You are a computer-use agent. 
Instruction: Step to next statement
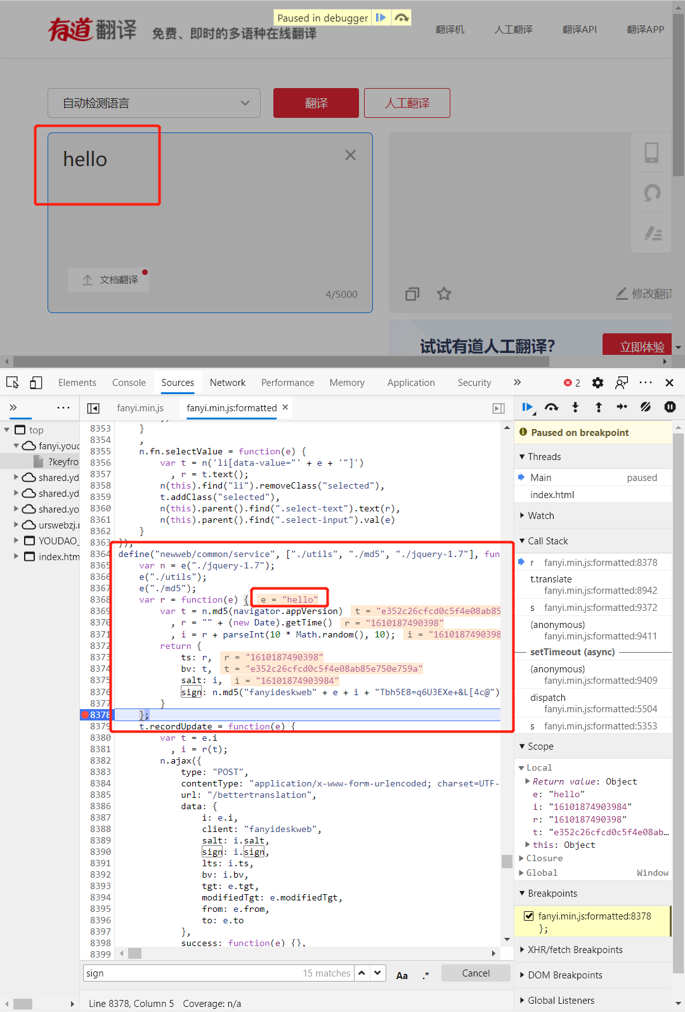coord(622,407)
